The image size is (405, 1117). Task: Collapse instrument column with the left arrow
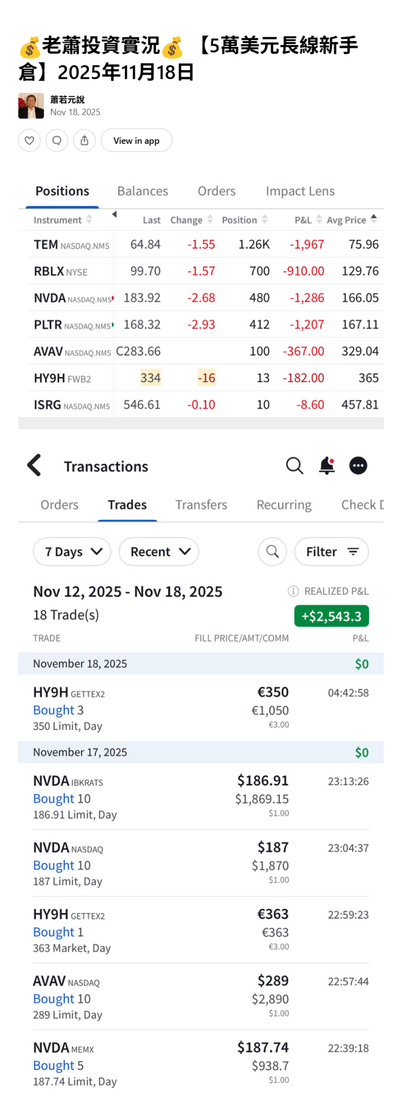[x=114, y=214]
